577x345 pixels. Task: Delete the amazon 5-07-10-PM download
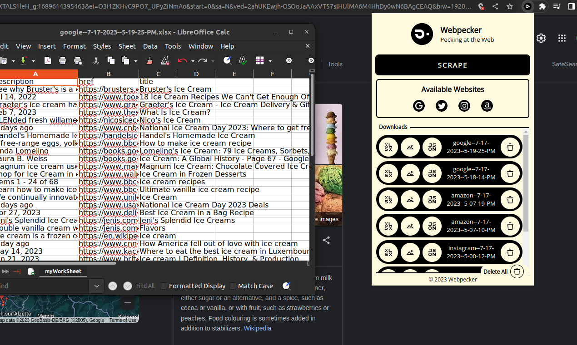coord(510,226)
